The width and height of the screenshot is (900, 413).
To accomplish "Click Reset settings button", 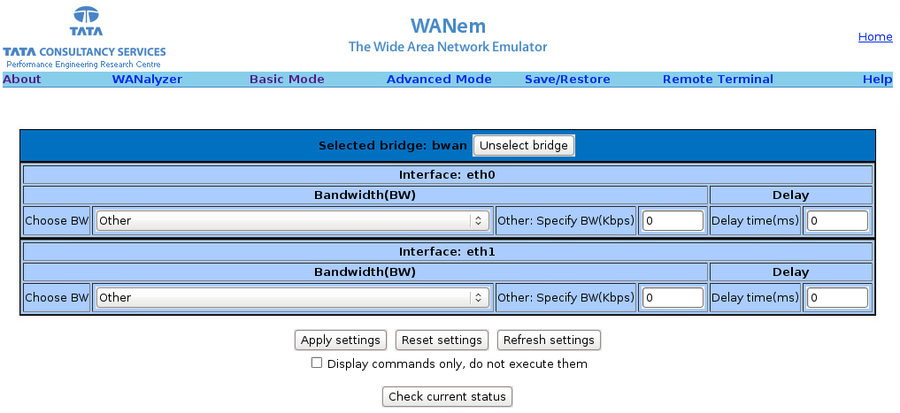I will pyautogui.click(x=442, y=340).
